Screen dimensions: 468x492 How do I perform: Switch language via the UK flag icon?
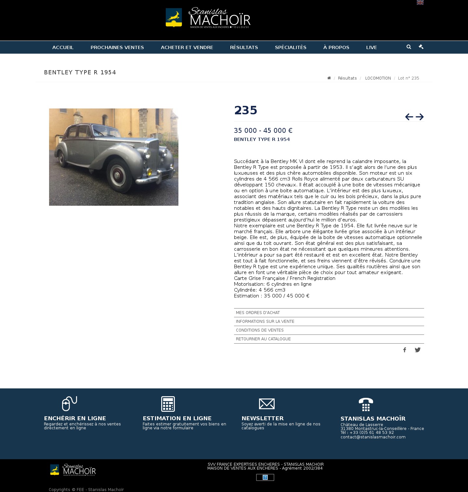(x=420, y=2)
